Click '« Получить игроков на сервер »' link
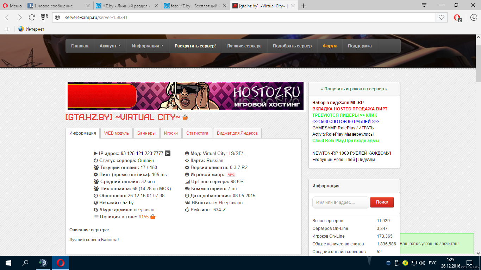The height and width of the screenshot is (270, 481). tap(354, 89)
